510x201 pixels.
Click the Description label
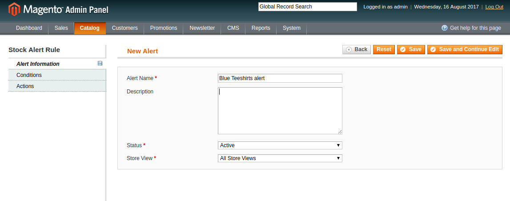click(140, 92)
